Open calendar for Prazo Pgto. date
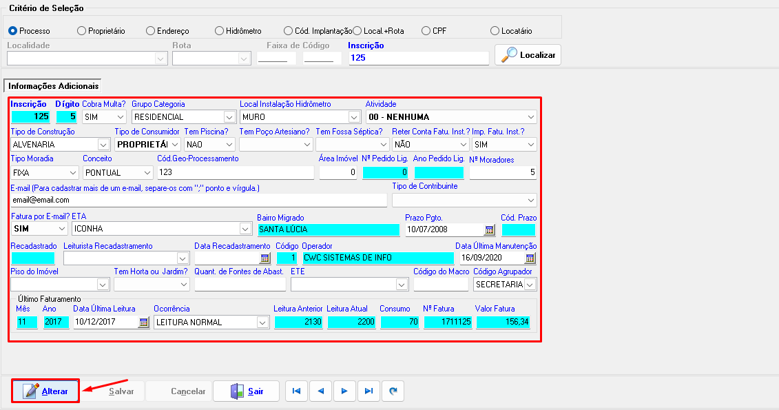 point(490,229)
